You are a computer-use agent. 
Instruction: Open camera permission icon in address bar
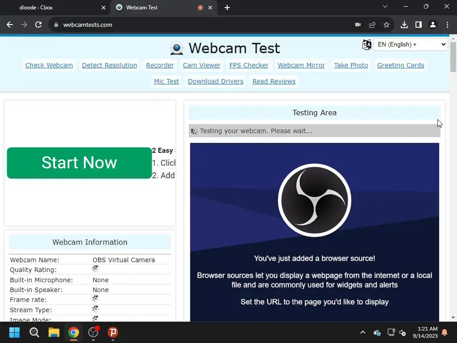coord(358,25)
